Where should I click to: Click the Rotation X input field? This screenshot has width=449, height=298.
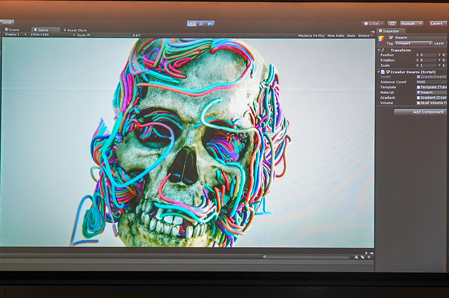click(x=428, y=60)
